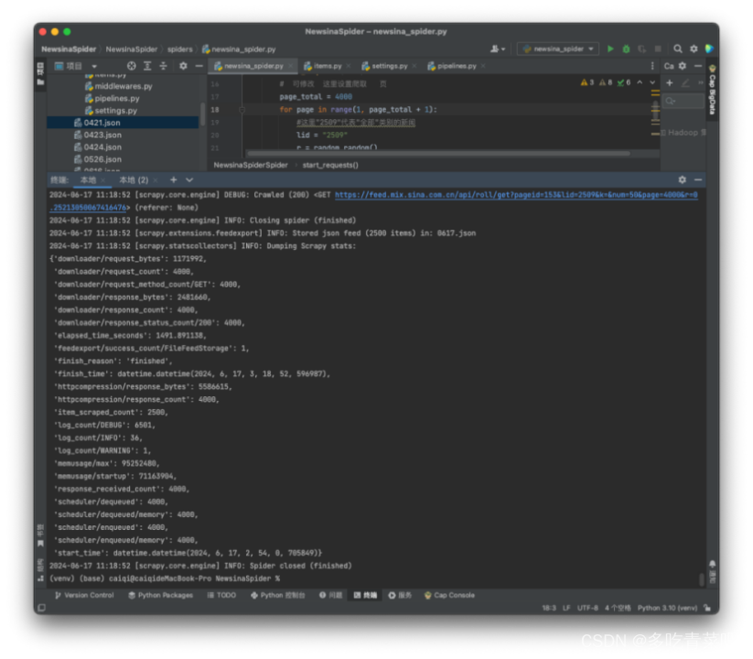The width and height of the screenshot is (753, 659).
Task: Open Python Packages tool window
Action: pos(160,596)
